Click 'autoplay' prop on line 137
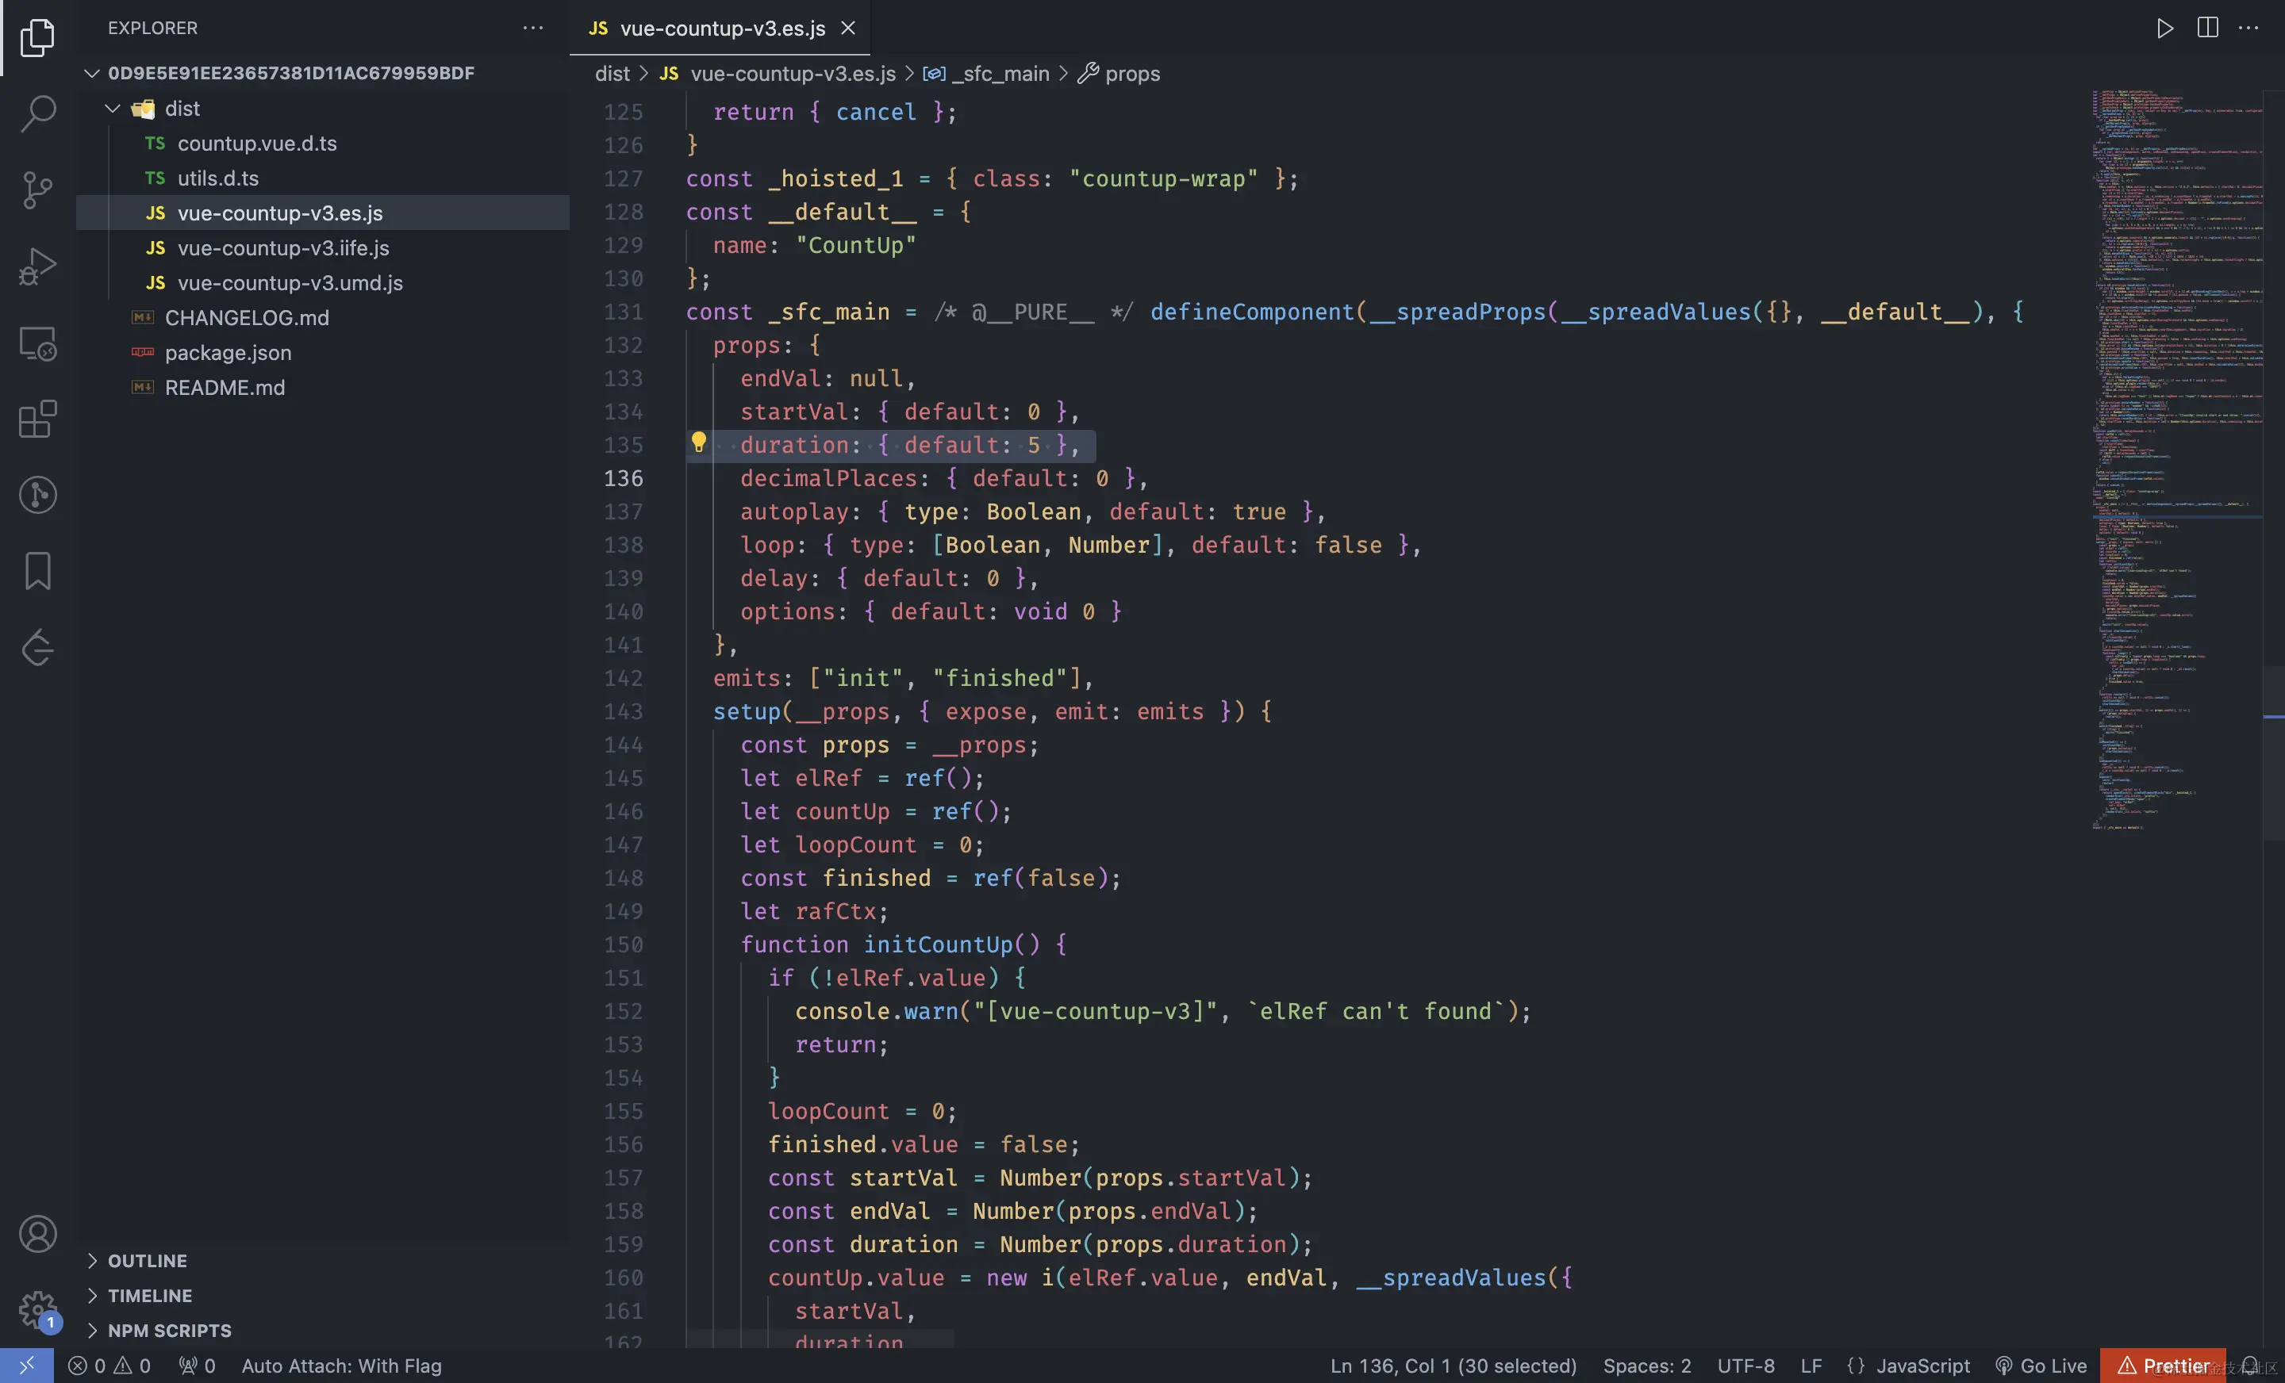 [794, 511]
